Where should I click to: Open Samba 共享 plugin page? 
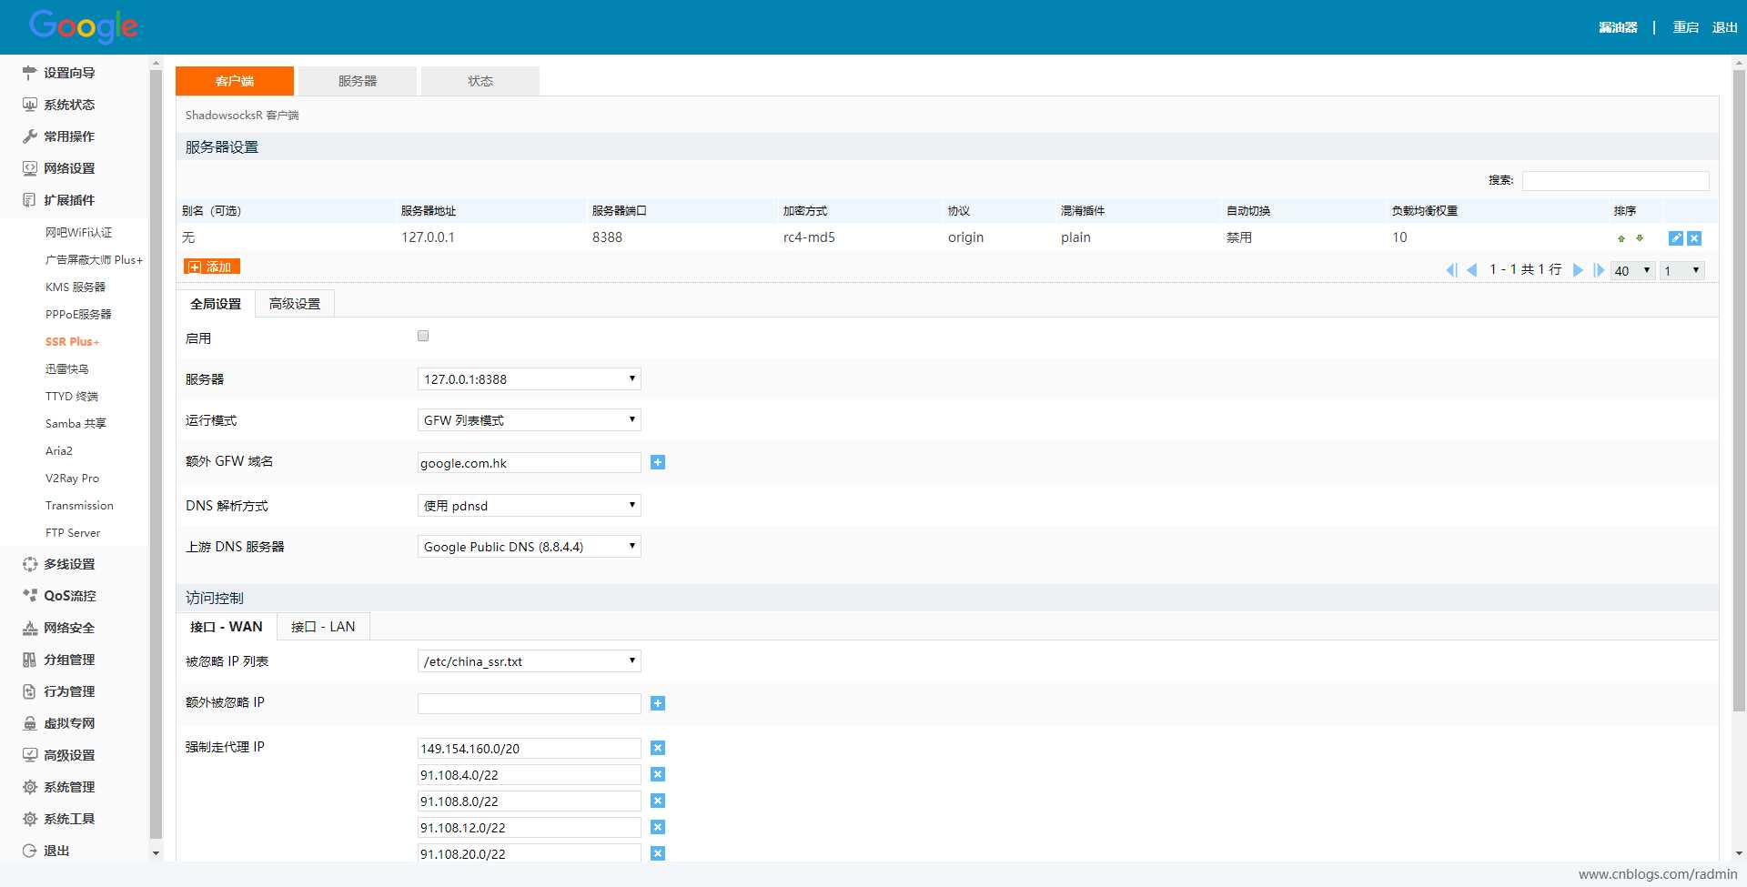(x=76, y=424)
